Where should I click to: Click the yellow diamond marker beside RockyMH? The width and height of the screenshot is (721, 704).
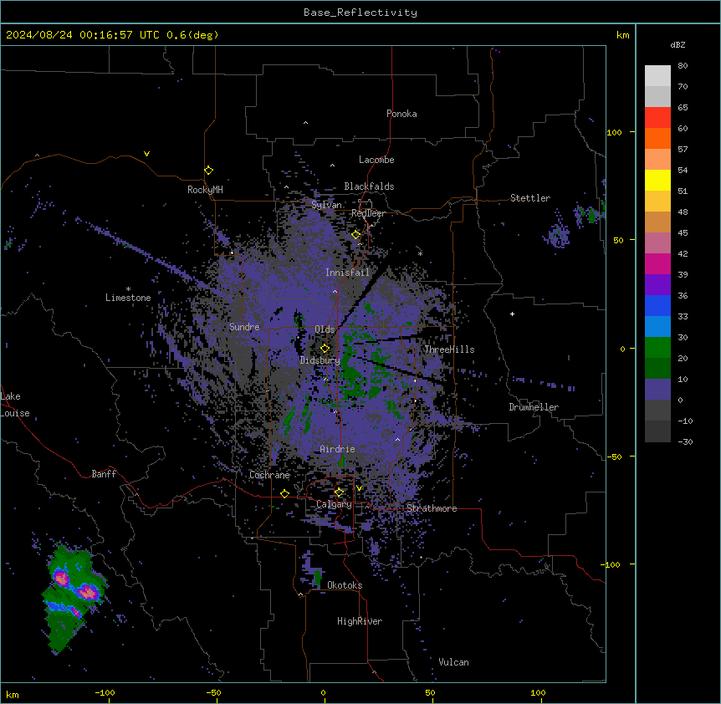(x=209, y=171)
